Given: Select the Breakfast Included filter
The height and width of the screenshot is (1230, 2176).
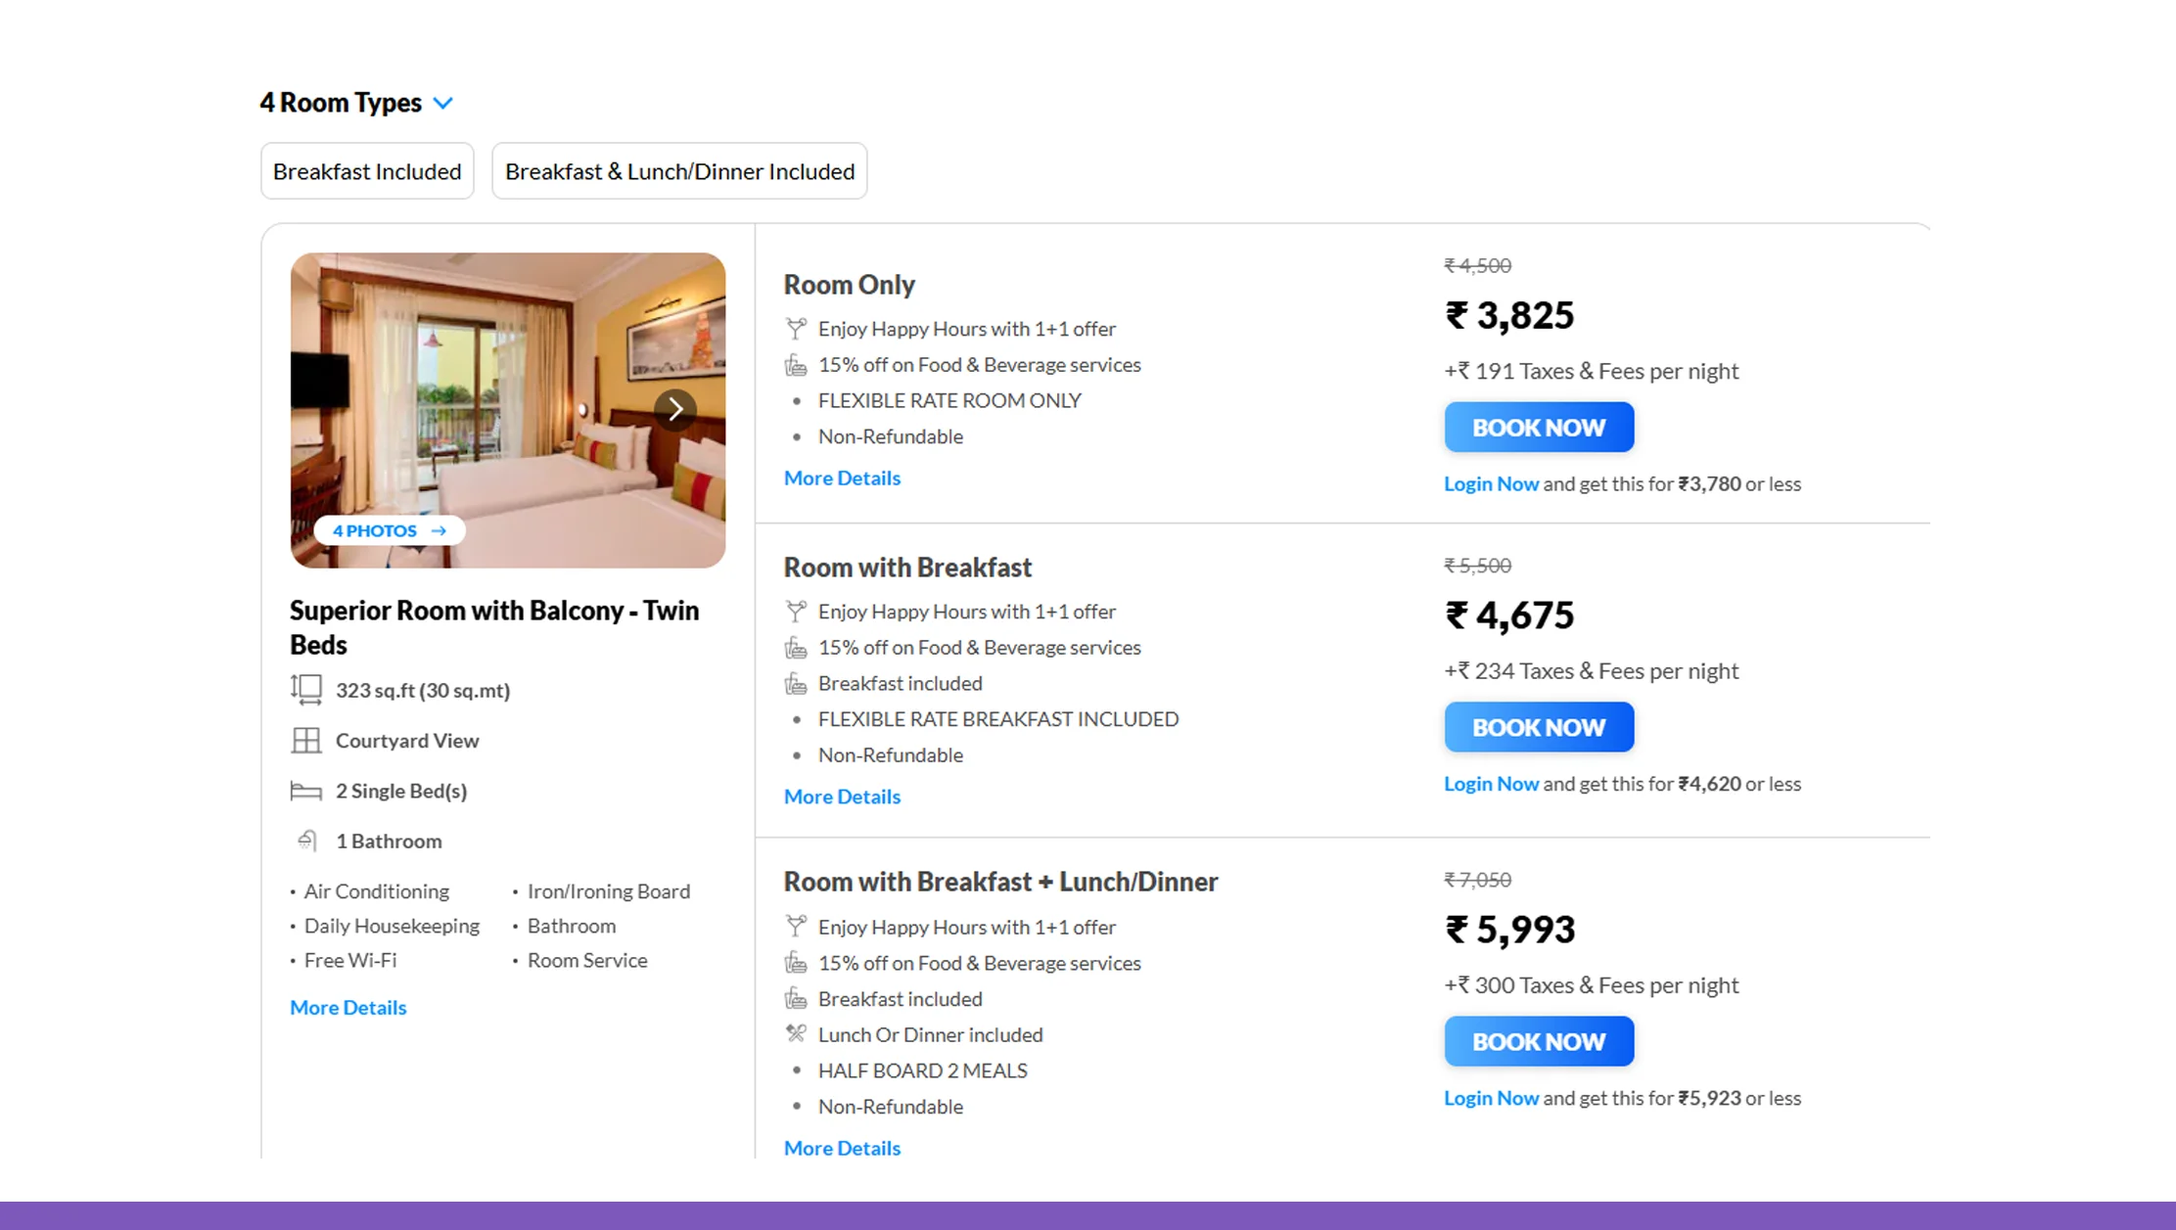Looking at the screenshot, I should 366,170.
